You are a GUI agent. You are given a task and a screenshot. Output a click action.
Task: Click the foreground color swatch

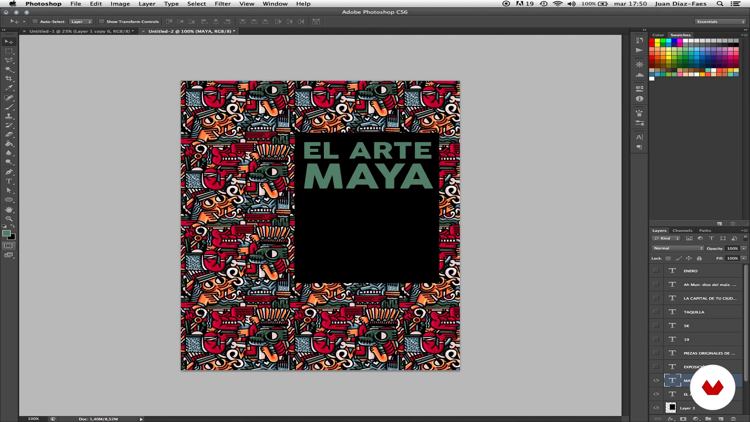6,234
